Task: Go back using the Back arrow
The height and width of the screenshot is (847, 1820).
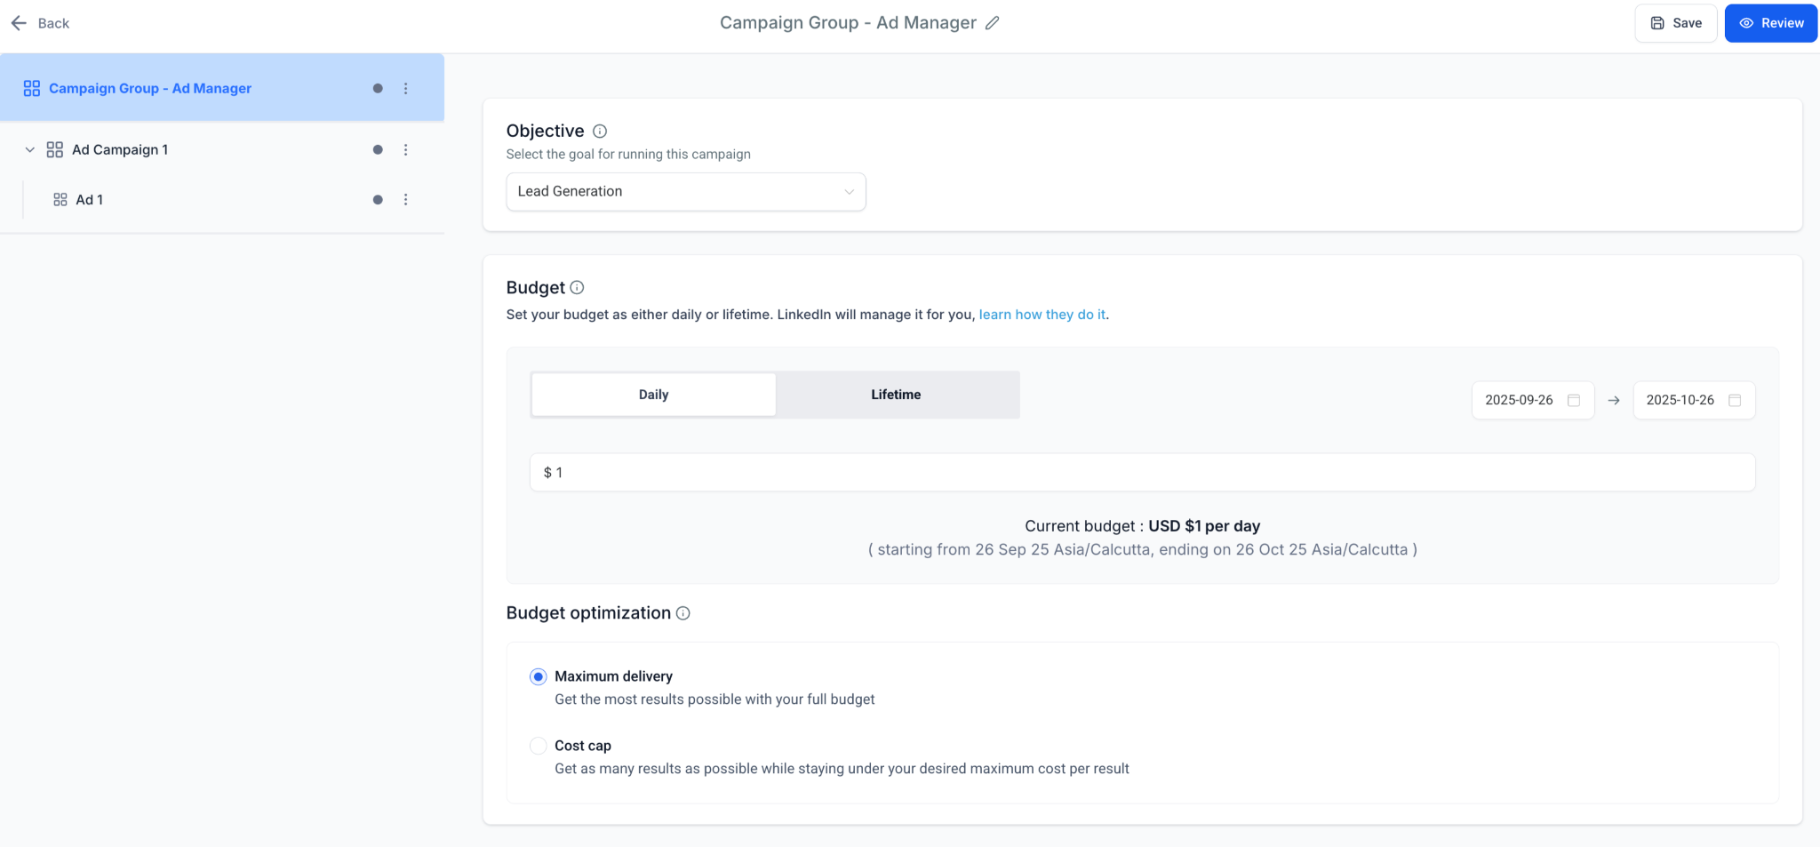Action: tap(40, 23)
